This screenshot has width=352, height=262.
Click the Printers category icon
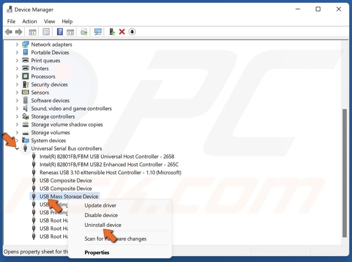tap(25, 68)
